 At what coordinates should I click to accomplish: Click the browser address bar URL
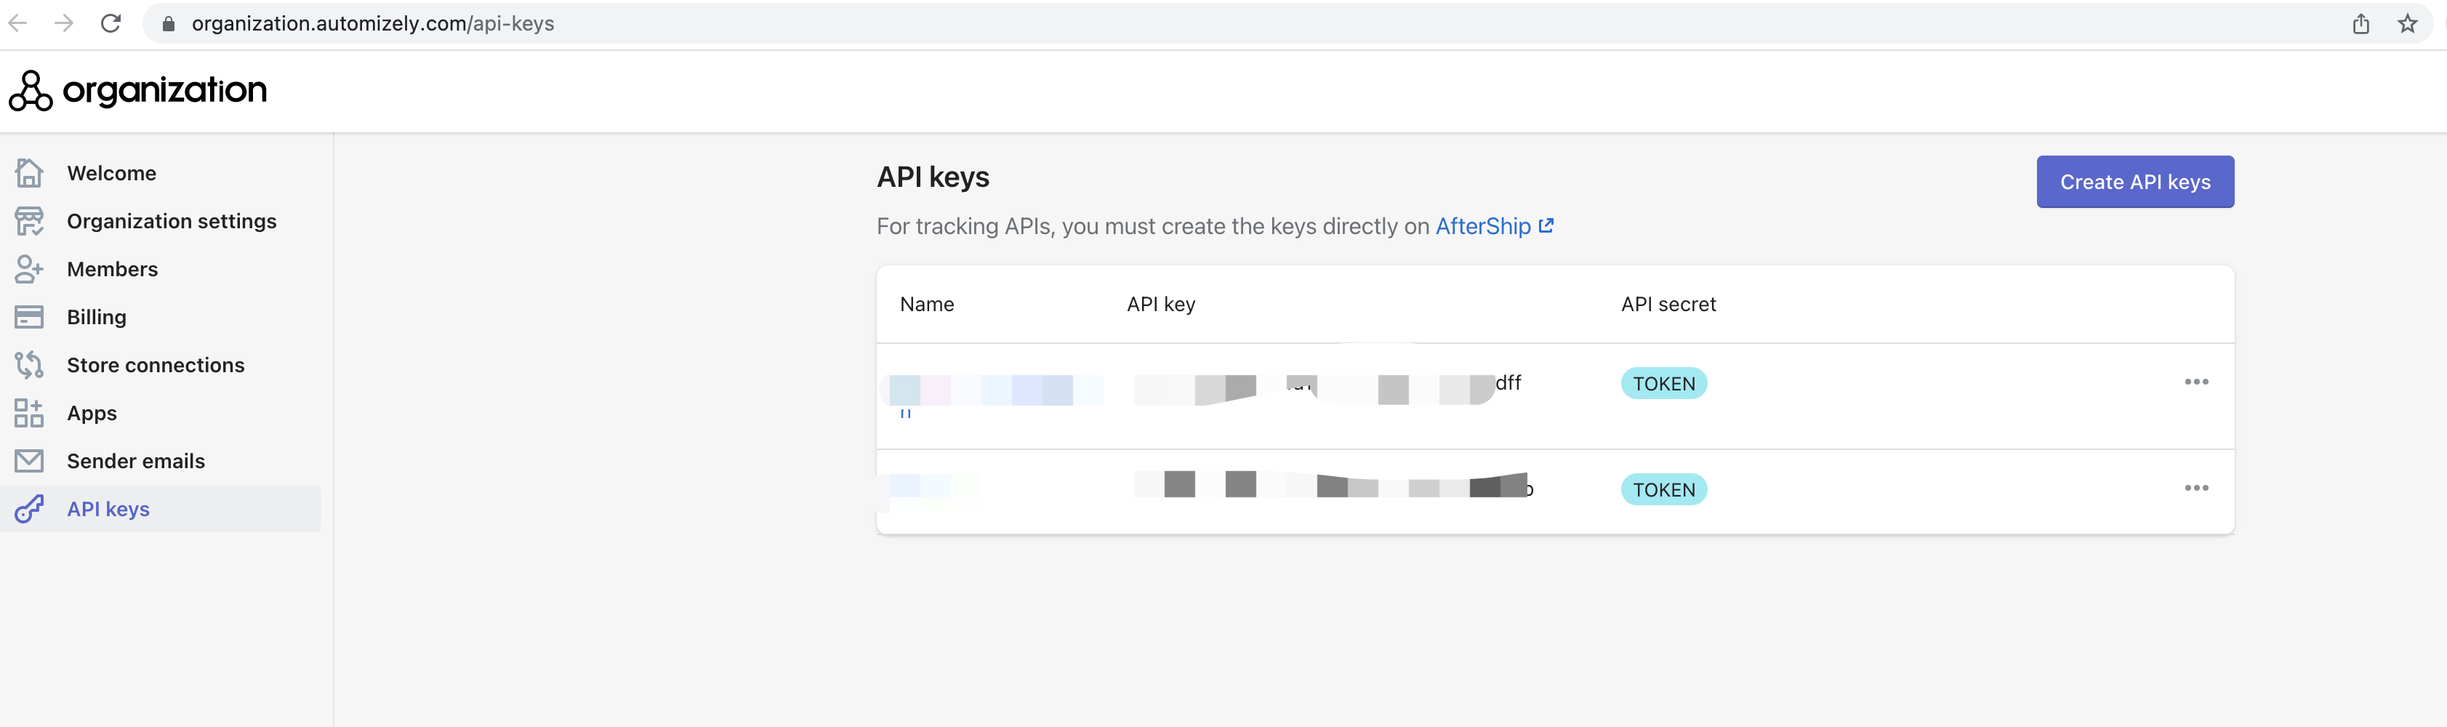pos(372,24)
